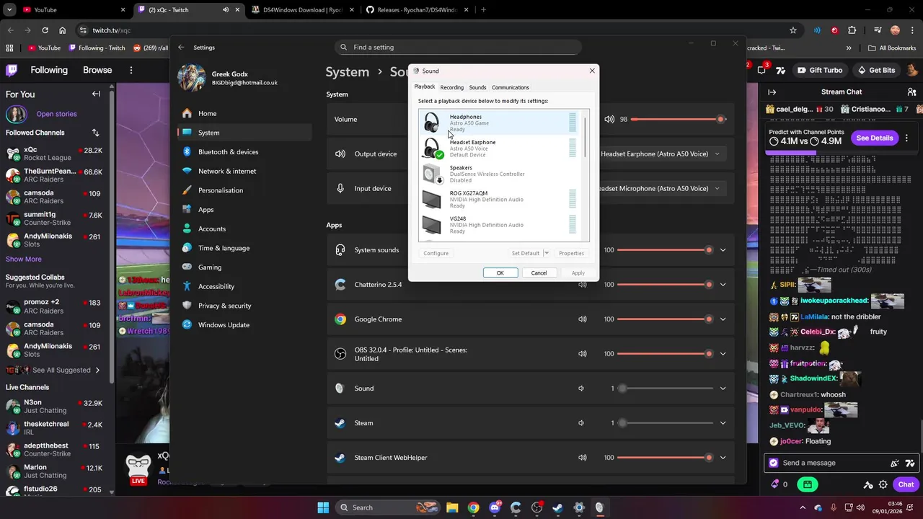This screenshot has width=923, height=519.
Task: Click Show More under Followed Channels
Action: 24,259
